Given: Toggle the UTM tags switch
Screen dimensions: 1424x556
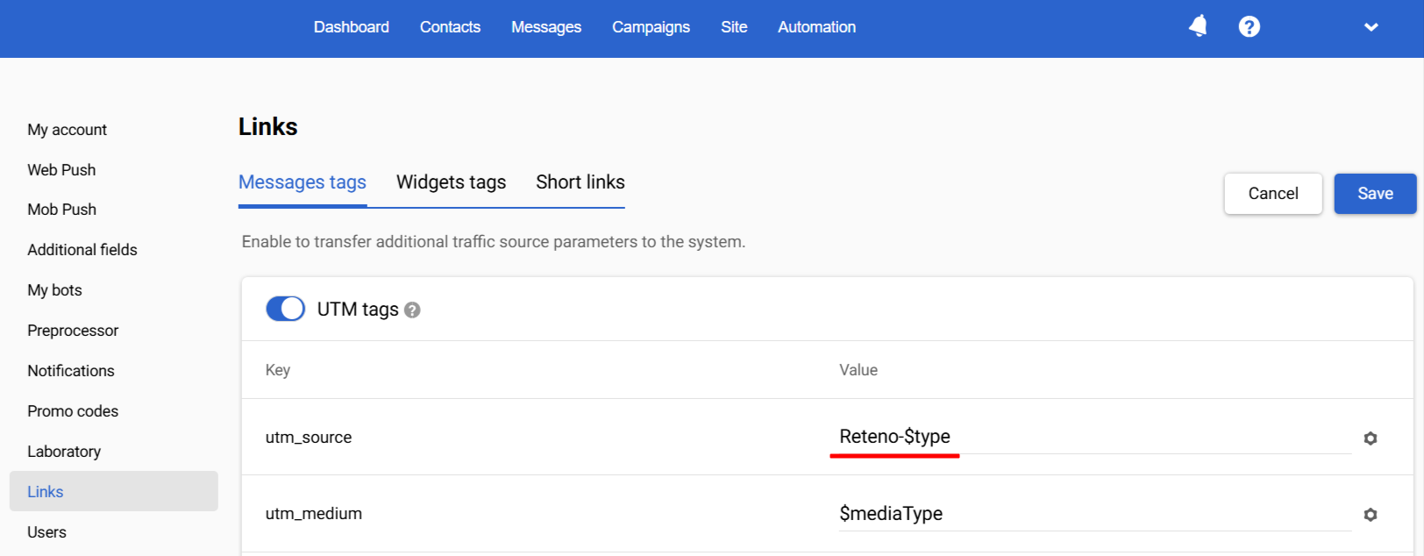Looking at the screenshot, I should pyautogui.click(x=285, y=309).
